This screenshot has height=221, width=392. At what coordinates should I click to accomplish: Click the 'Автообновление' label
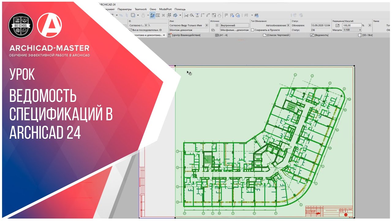(276, 25)
